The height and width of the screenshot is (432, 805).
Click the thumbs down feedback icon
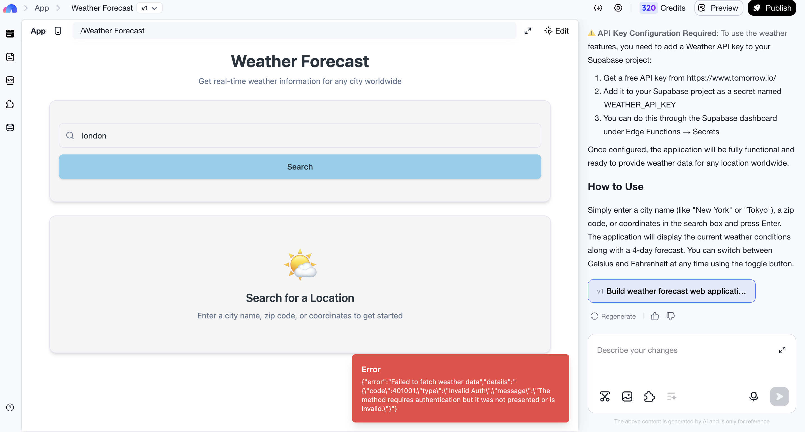pyautogui.click(x=670, y=316)
